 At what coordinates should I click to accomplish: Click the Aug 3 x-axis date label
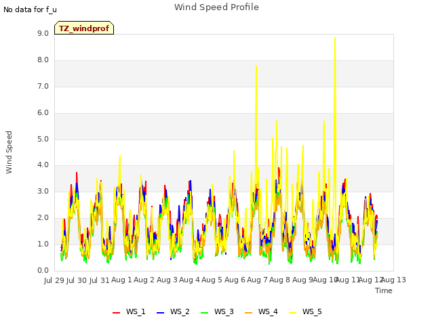click(x=167, y=280)
